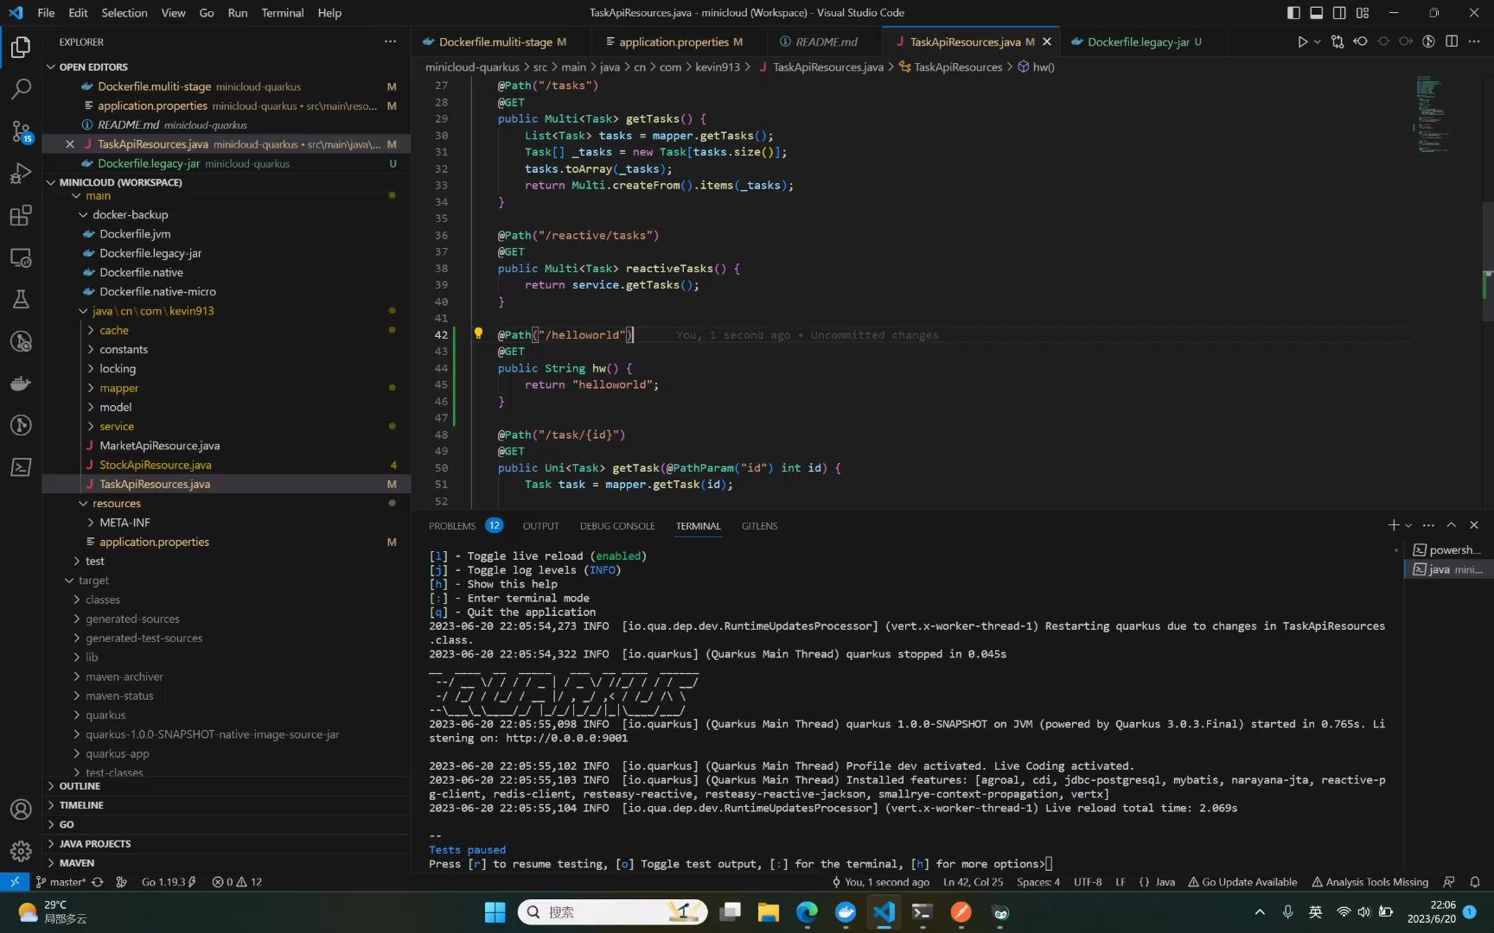Click Analysis Tools Missing in status bar
The width and height of the screenshot is (1494, 933).
pyautogui.click(x=1369, y=882)
